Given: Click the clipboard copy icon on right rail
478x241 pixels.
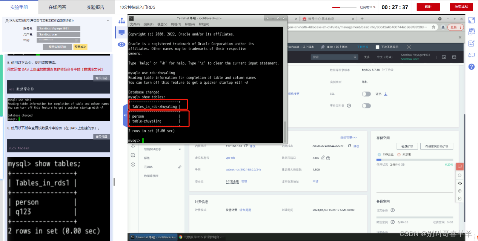Looking at the screenshot, I should click(x=471, y=32).
